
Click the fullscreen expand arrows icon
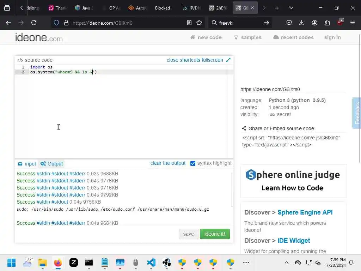pyautogui.click(x=228, y=60)
